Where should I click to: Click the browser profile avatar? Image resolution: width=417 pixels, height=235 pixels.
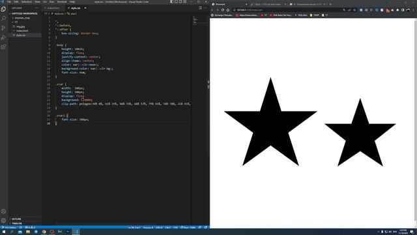408,10
